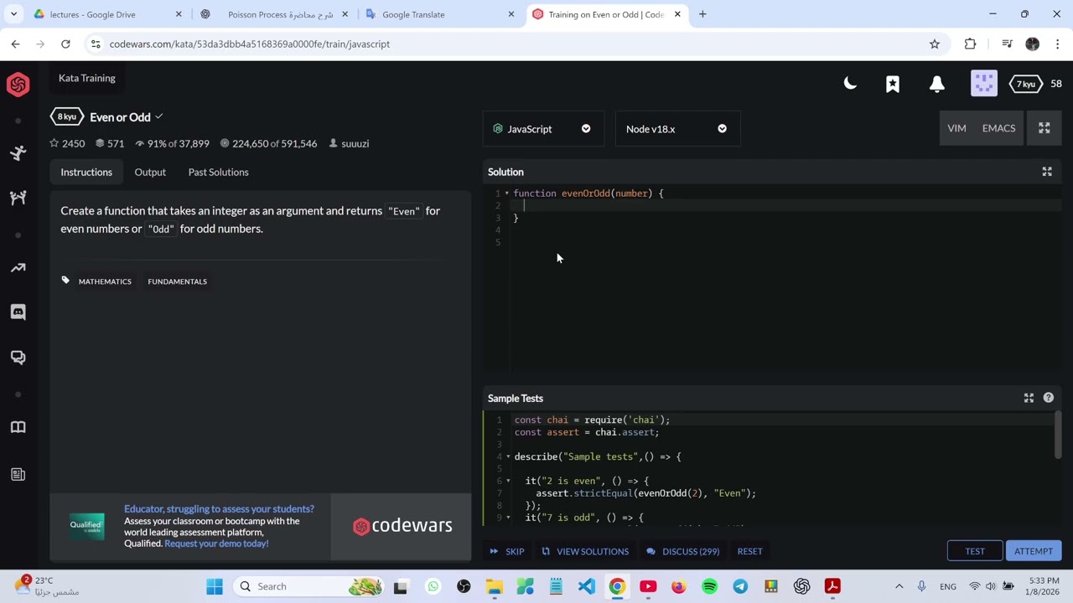
Task: Open new browser tab plus button
Action: pos(702,14)
